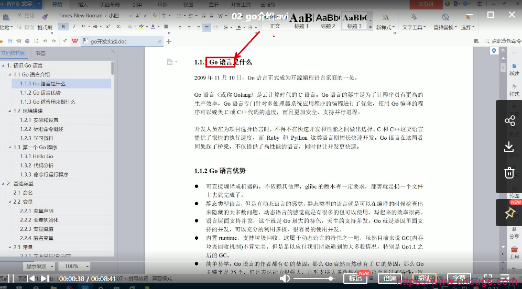Toggle justify paragraph alignment
Screen dimensions: 522x289
coord(207,27)
